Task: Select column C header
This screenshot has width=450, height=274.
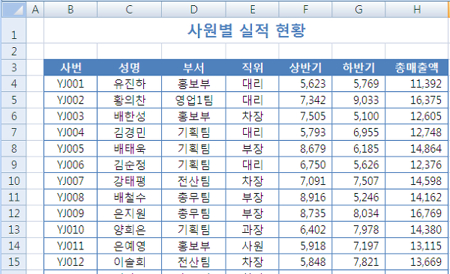Action: tap(130, 10)
